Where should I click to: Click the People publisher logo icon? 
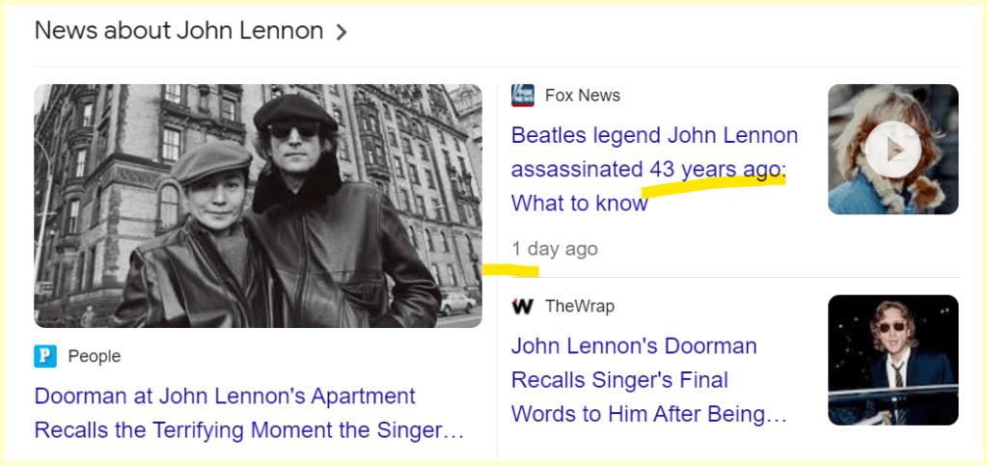(x=45, y=357)
